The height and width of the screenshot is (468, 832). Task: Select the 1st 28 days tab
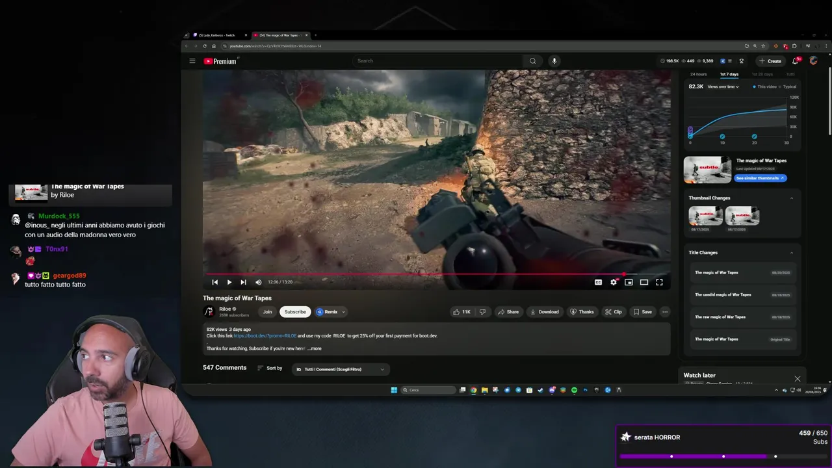point(762,74)
